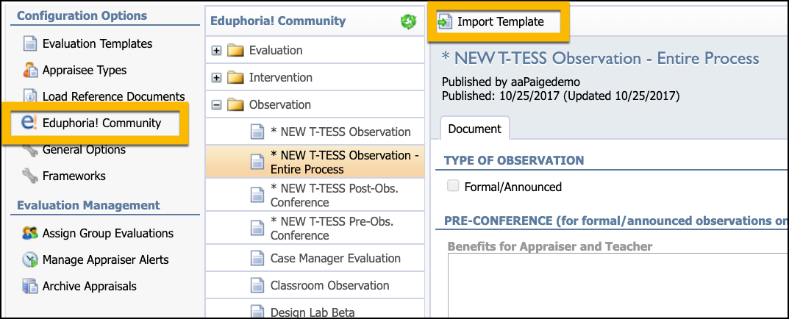
Task: Click the template title in the preview header
Action: coord(600,58)
